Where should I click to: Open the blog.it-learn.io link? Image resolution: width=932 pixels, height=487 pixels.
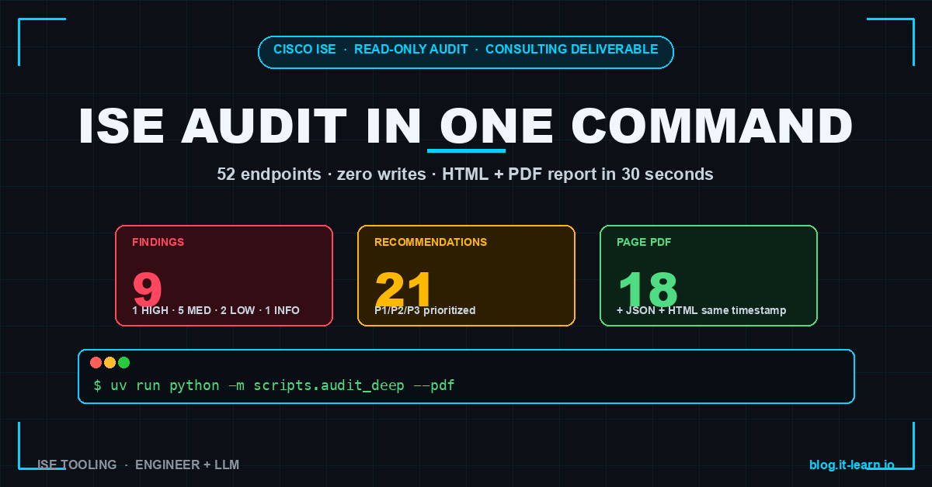(x=851, y=465)
